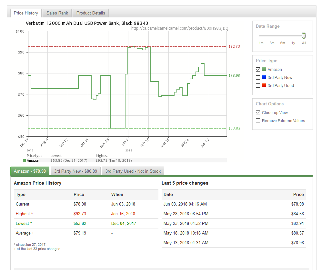Click the Current row label
The width and height of the screenshot is (321, 270).
(23, 204)
